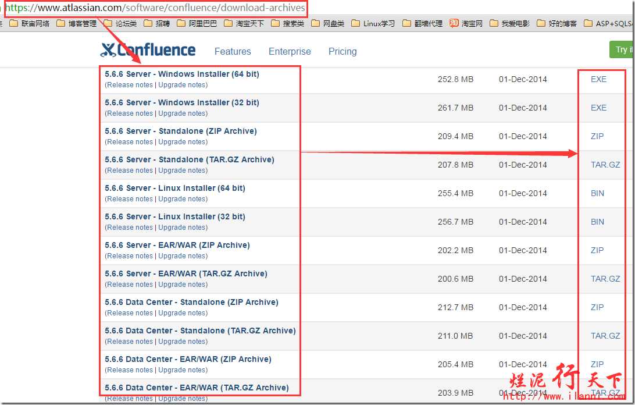Open 5.6.6 Server Standalone (ZIP Archive) title

point(181,131)
